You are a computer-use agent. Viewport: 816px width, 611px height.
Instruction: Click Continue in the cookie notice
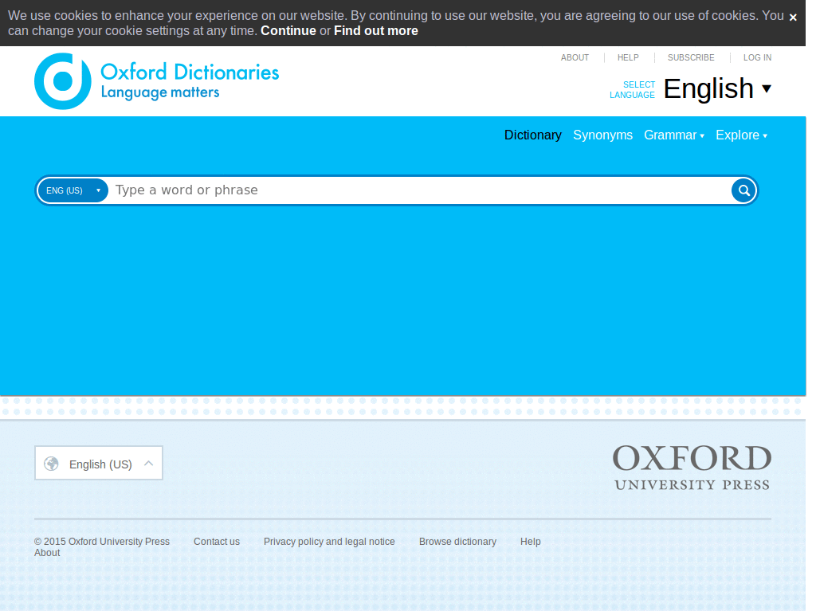click(x=288, y=31)
